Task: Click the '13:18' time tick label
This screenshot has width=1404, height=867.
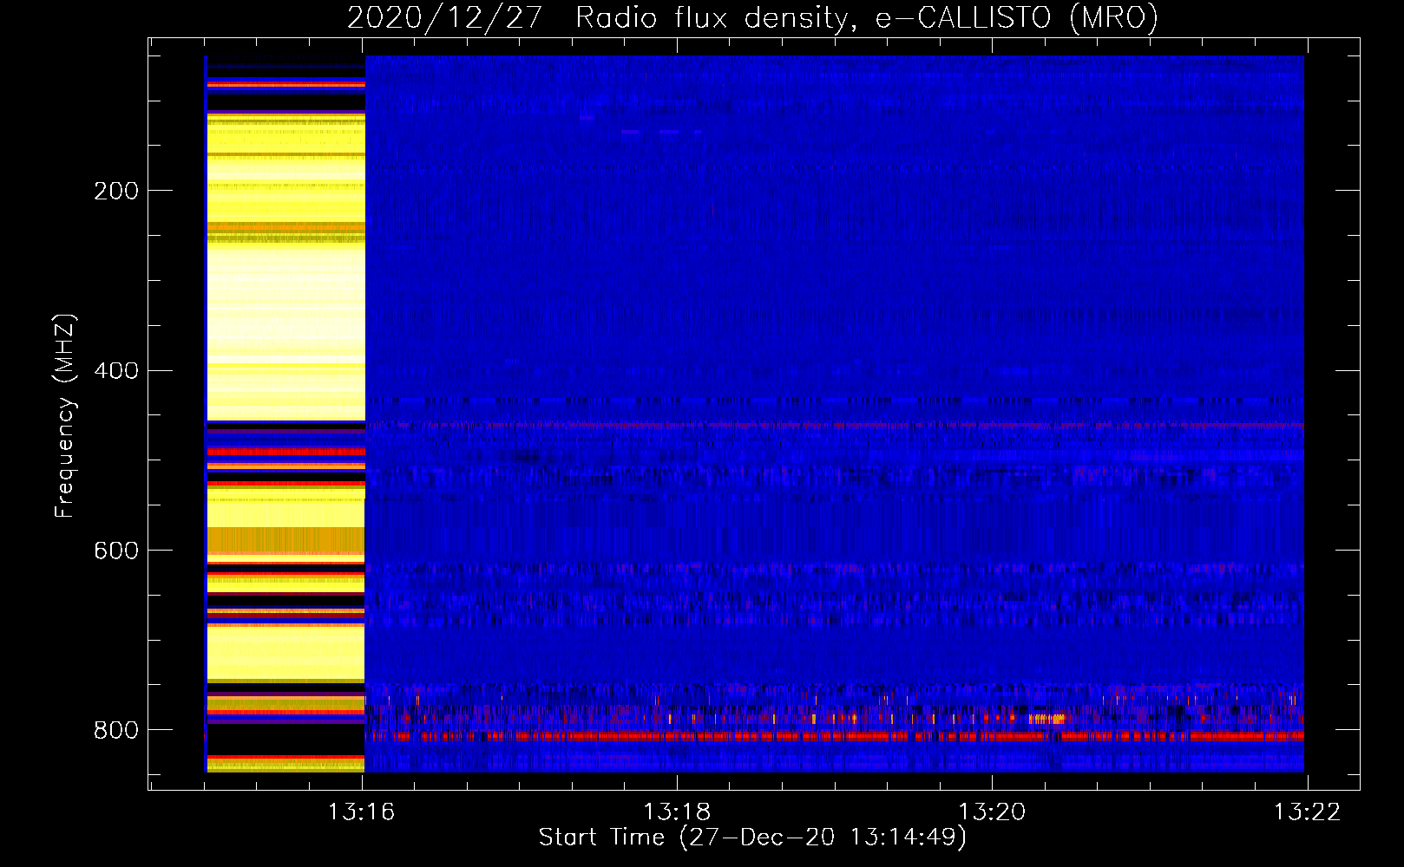Action: [677, 812]
